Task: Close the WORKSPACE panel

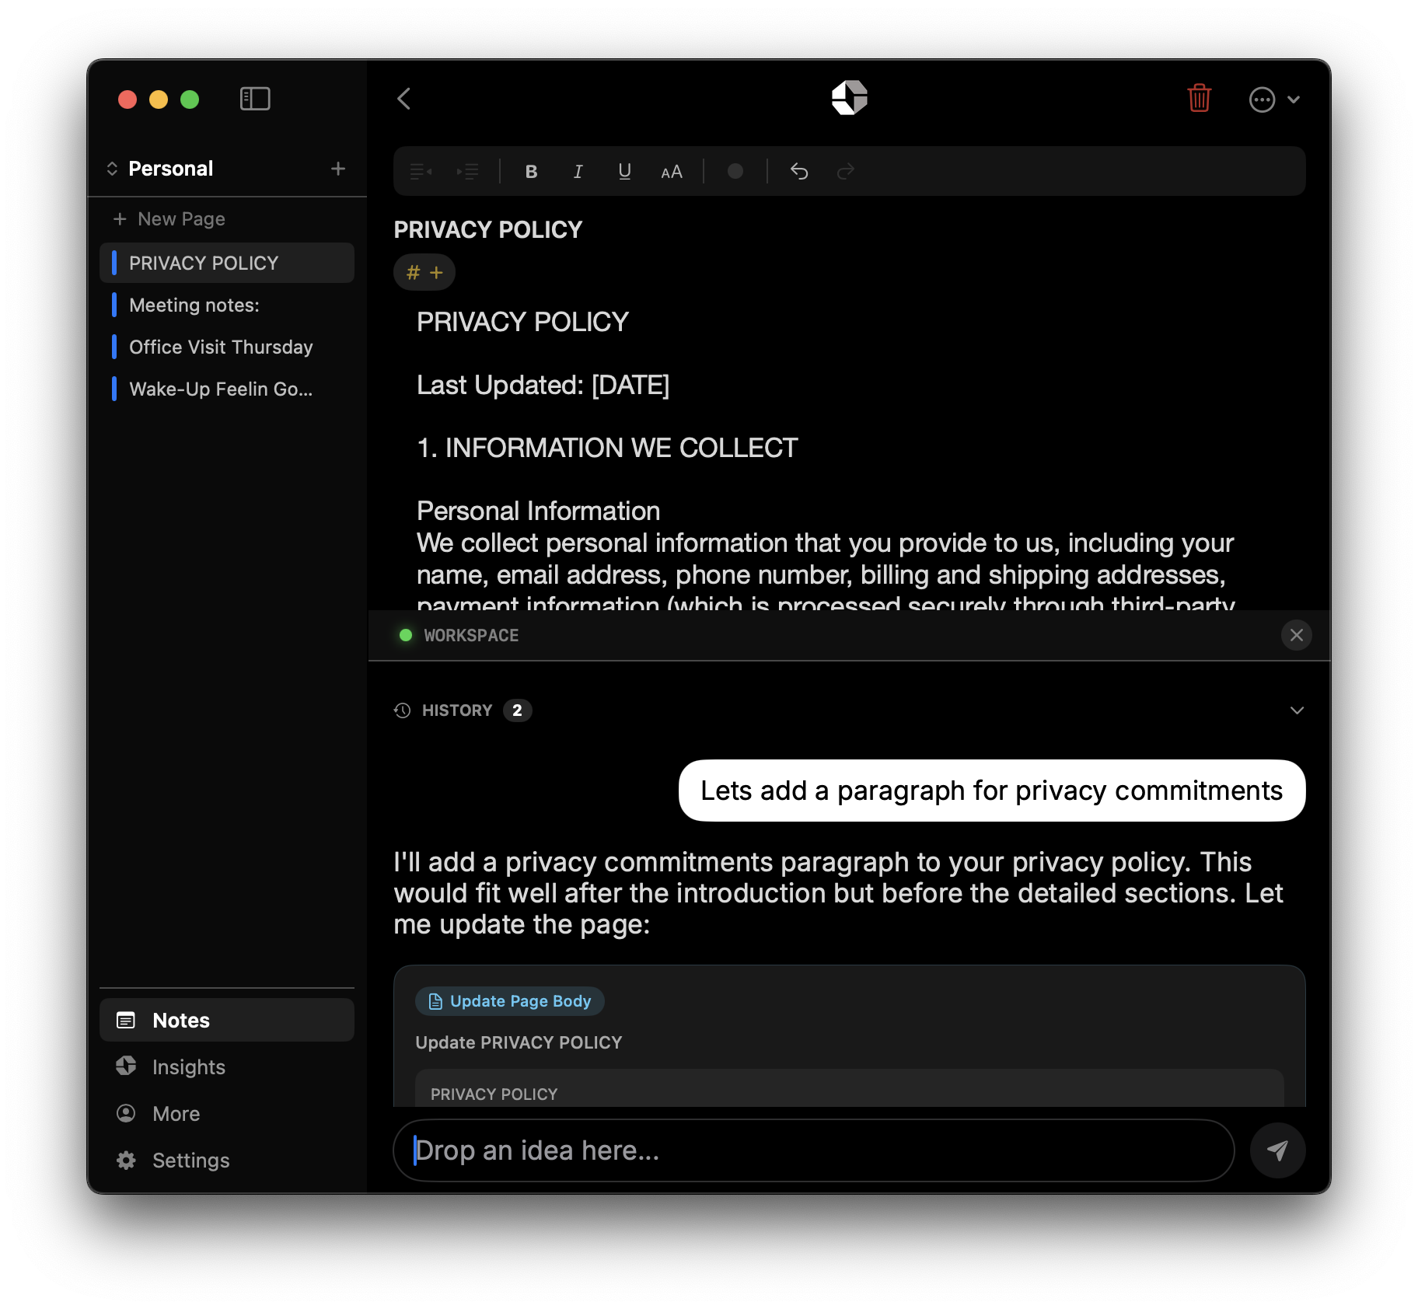Action: click(1296, 635)
